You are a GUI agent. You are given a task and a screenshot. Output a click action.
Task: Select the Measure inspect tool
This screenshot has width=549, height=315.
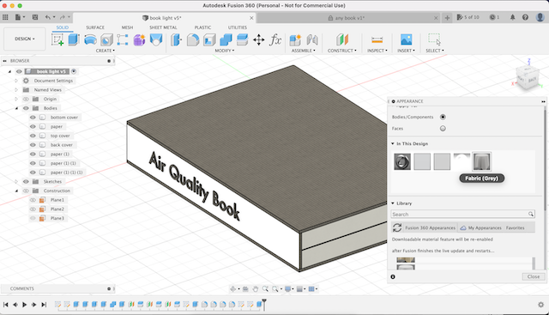[377, 39]
